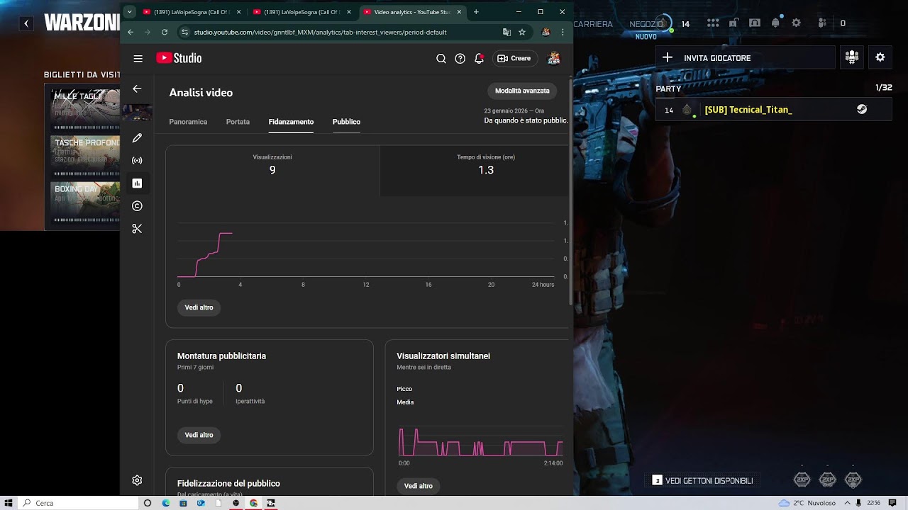This screenshot has height=510, width=908.
Task: Reload the page in Chrome
Action: click(165, 32)
